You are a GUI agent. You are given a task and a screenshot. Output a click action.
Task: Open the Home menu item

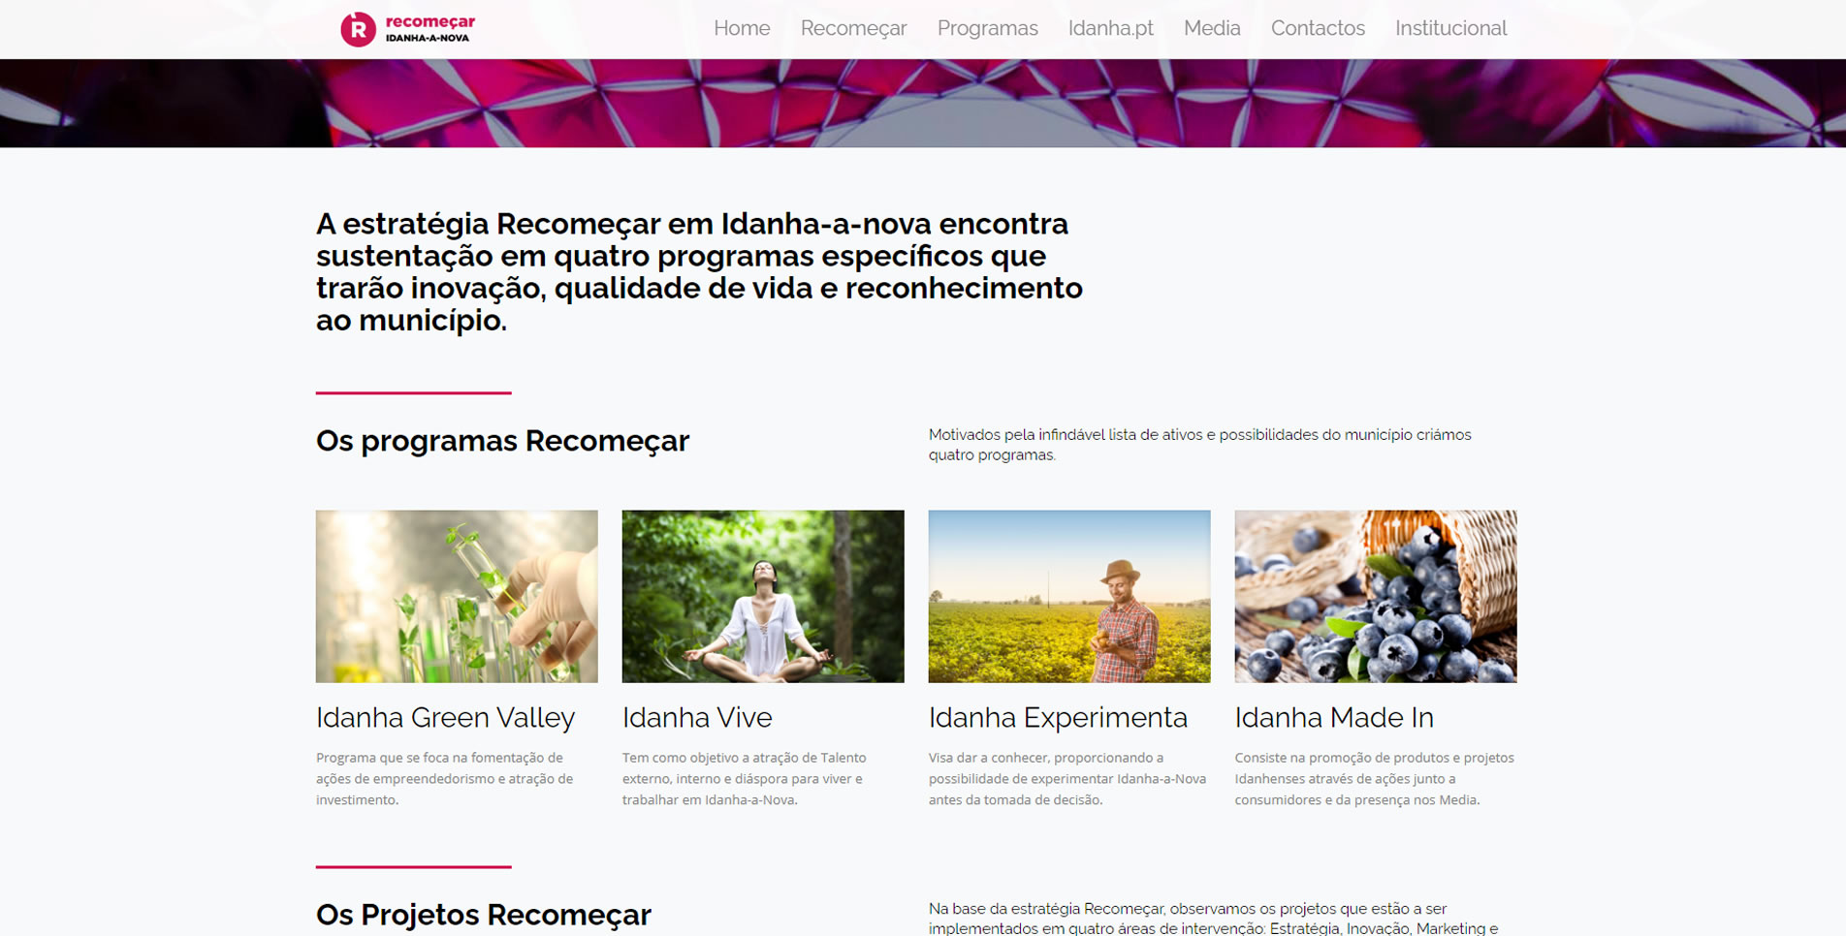742,28
